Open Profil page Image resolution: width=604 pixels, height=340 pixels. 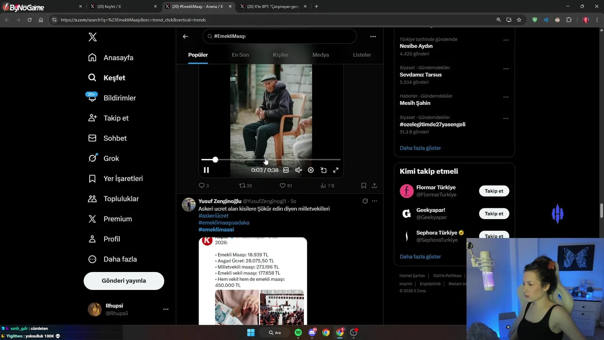[x=104, y=239]
